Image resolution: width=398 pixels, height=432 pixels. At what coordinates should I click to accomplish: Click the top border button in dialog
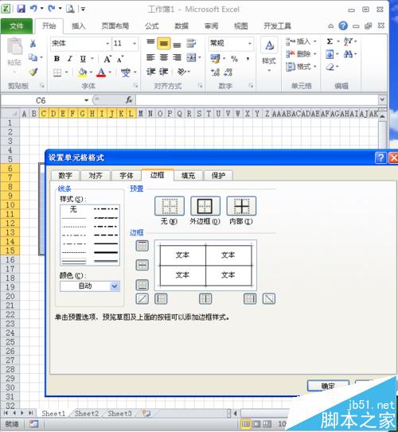pos(142,246)
